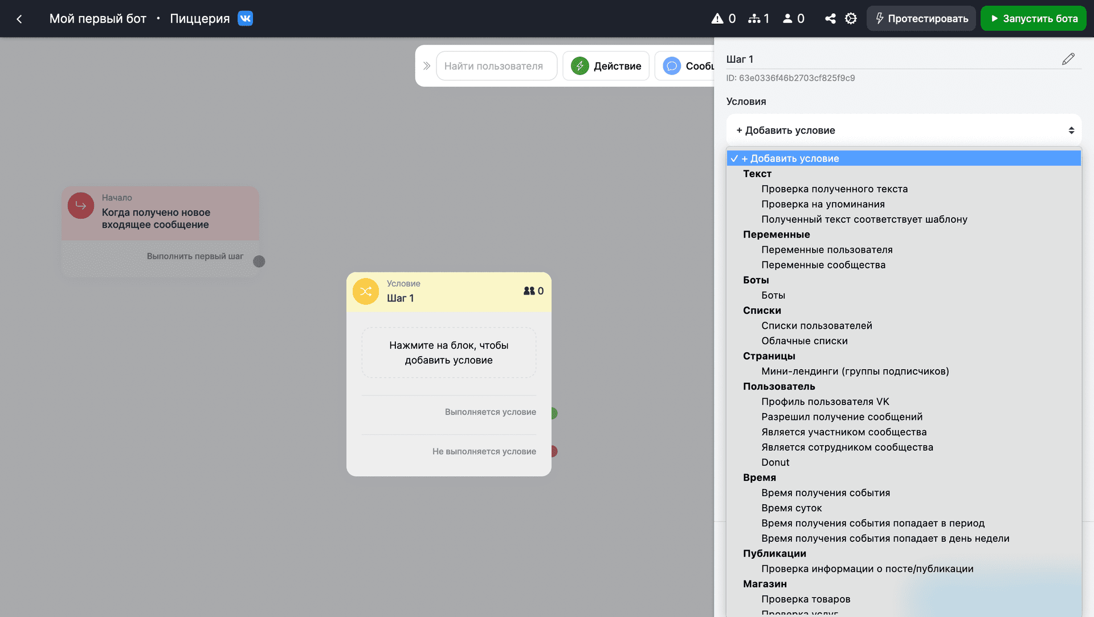
Task: Click the share icon in header
Action: tap(830, 19)
